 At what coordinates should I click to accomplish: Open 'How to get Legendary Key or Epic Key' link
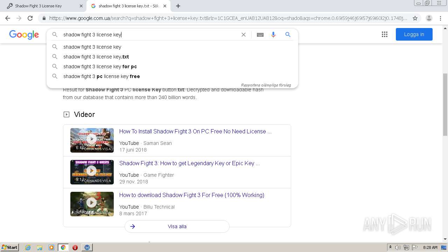pyautogui.click(x=189, y=163)
